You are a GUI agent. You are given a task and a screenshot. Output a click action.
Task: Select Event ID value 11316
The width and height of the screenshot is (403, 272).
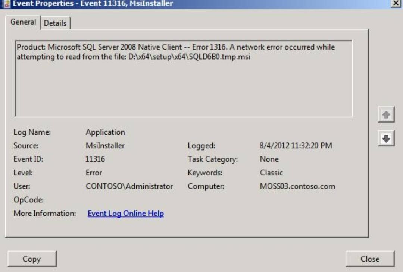[x=95, y=159]
